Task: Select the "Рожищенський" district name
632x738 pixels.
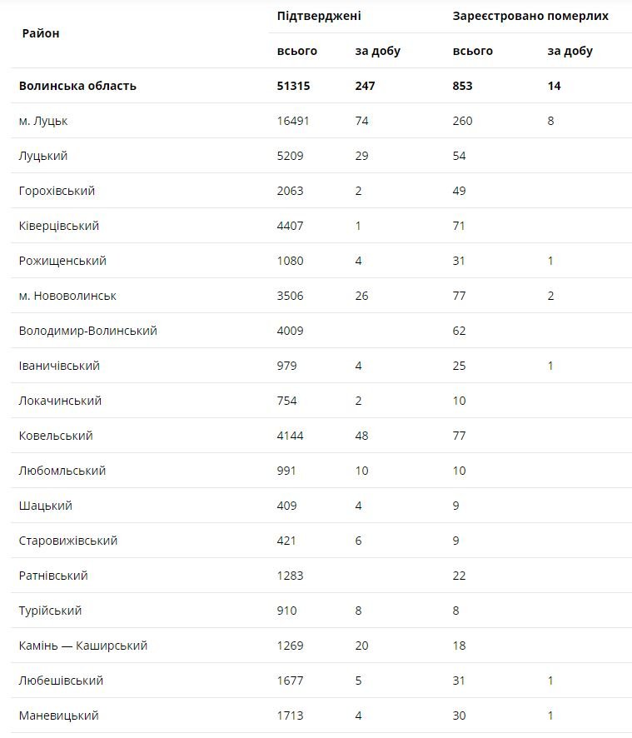Action: pyautogui.click(x=62, y=261)
